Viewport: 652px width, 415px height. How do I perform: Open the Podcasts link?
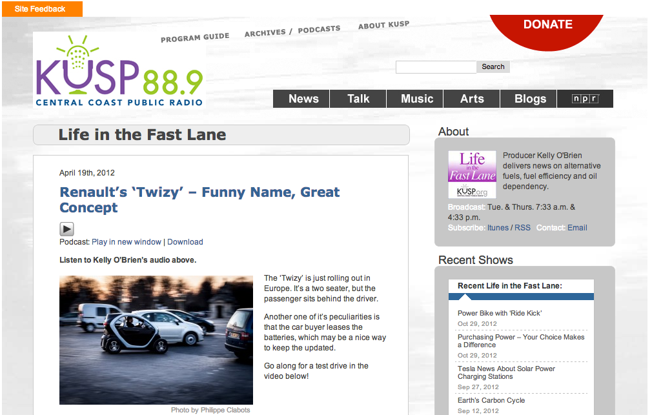point(319,29)
